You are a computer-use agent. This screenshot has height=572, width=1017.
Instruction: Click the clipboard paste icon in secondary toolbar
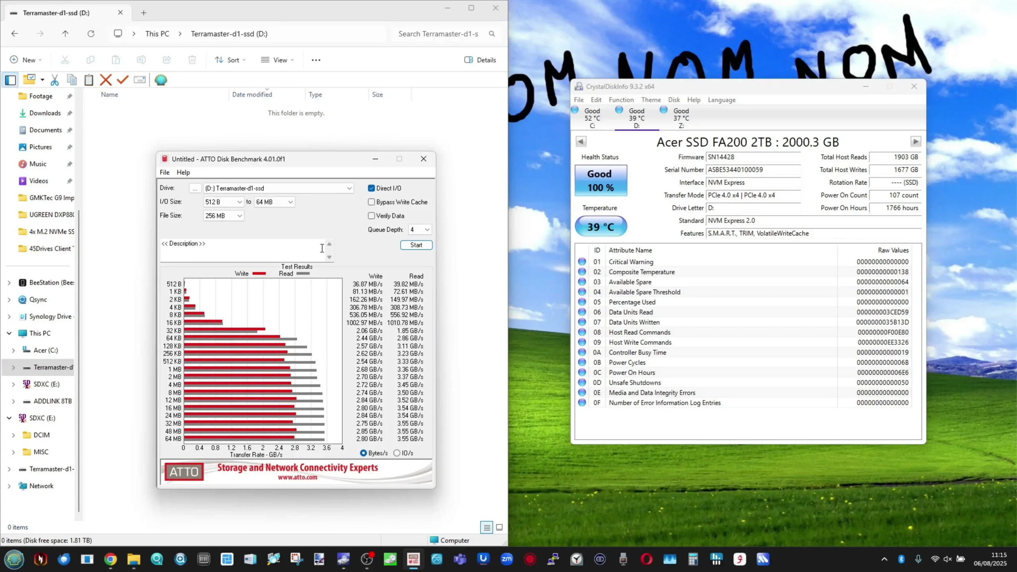point(89,80)
